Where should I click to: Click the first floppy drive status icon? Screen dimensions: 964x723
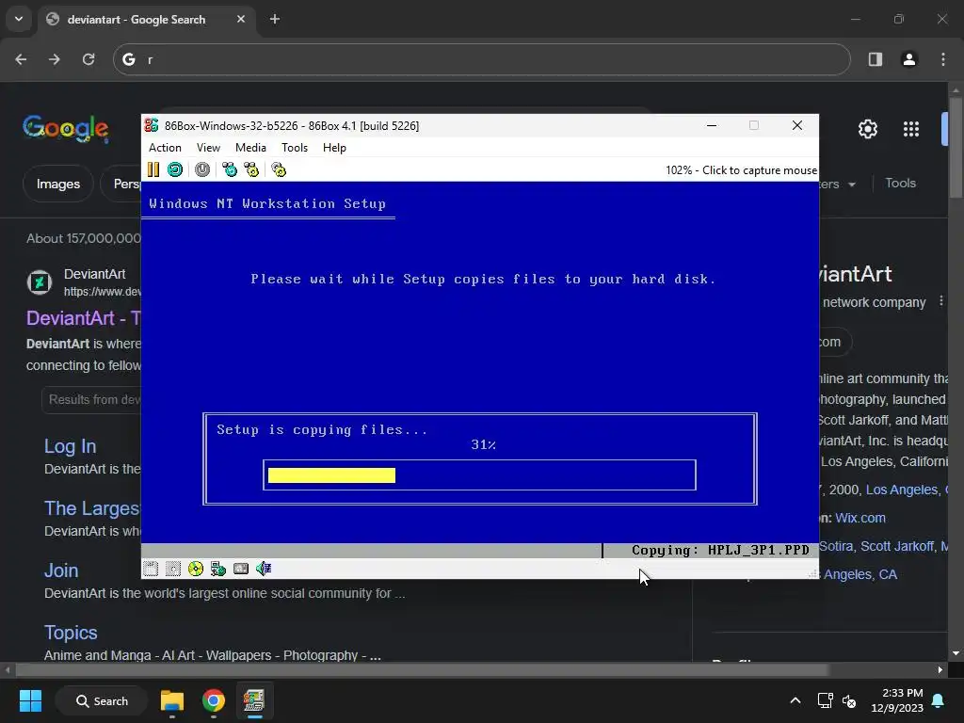[x=151, y=569]
